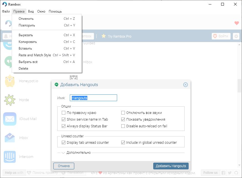Enable Disable auto-reload on fail option
Viewport: 242px width, 178px height.
click(x=123, y=126)
